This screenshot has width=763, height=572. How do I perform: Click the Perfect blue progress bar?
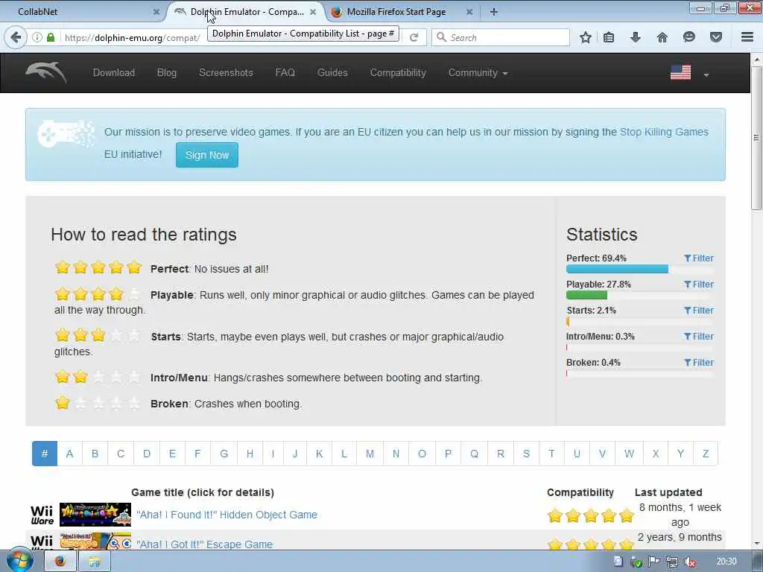[x=617, y=269]
